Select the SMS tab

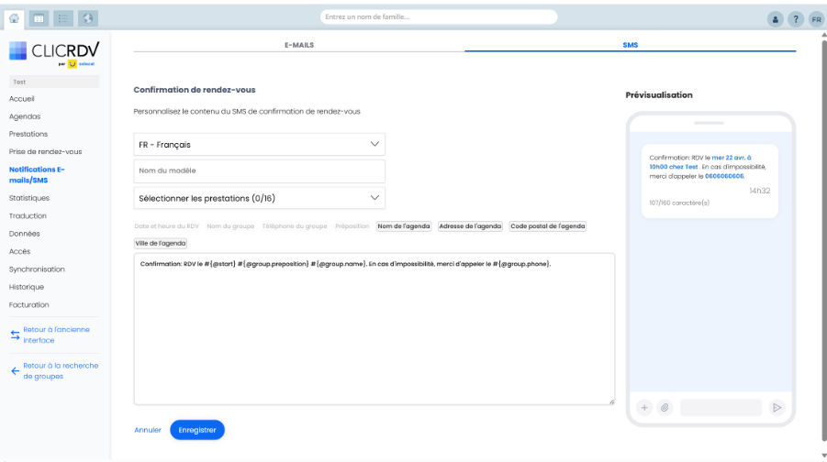(630, 44)
